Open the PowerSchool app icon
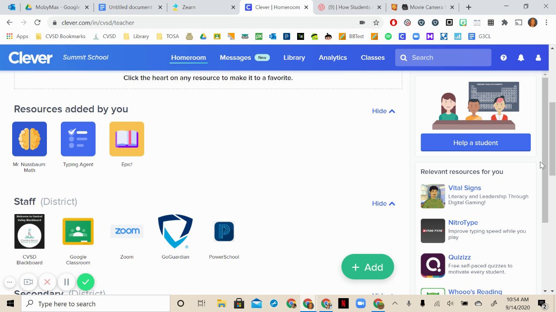This screenshot has width=556, height=312. (x=224, y=231)
